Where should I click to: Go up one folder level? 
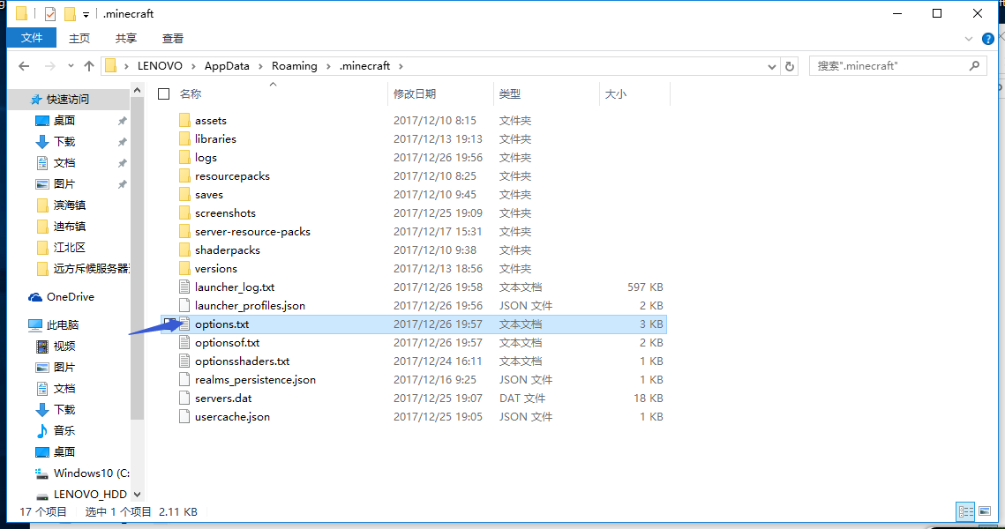pos(89,66)
